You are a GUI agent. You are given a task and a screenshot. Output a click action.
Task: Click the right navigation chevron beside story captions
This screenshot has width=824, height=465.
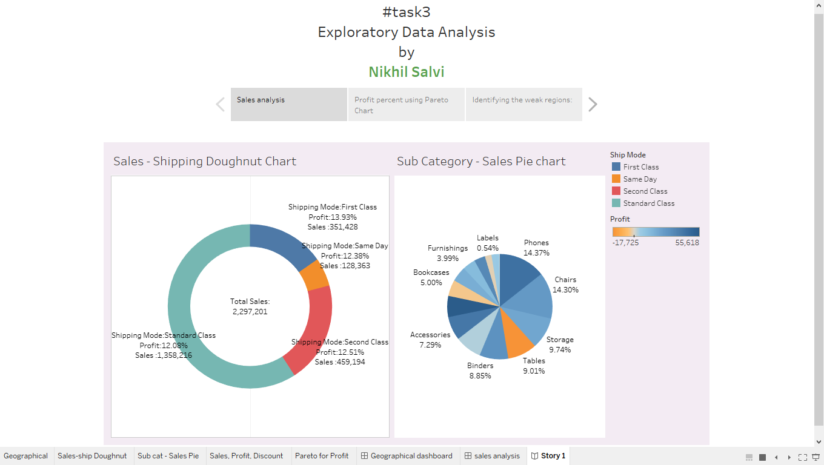click(x=593, y=104)
